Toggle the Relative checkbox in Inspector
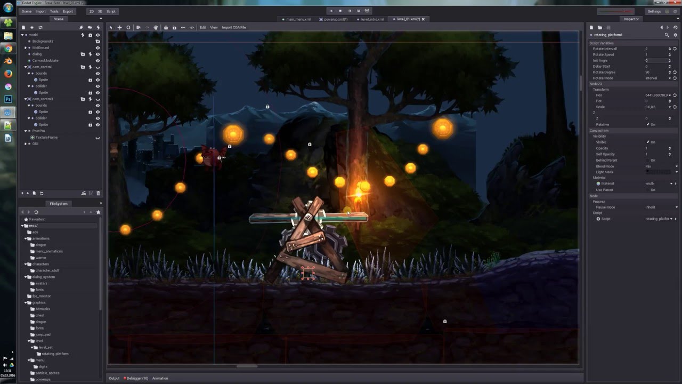The image size is (682, 384). pos(648,124)
